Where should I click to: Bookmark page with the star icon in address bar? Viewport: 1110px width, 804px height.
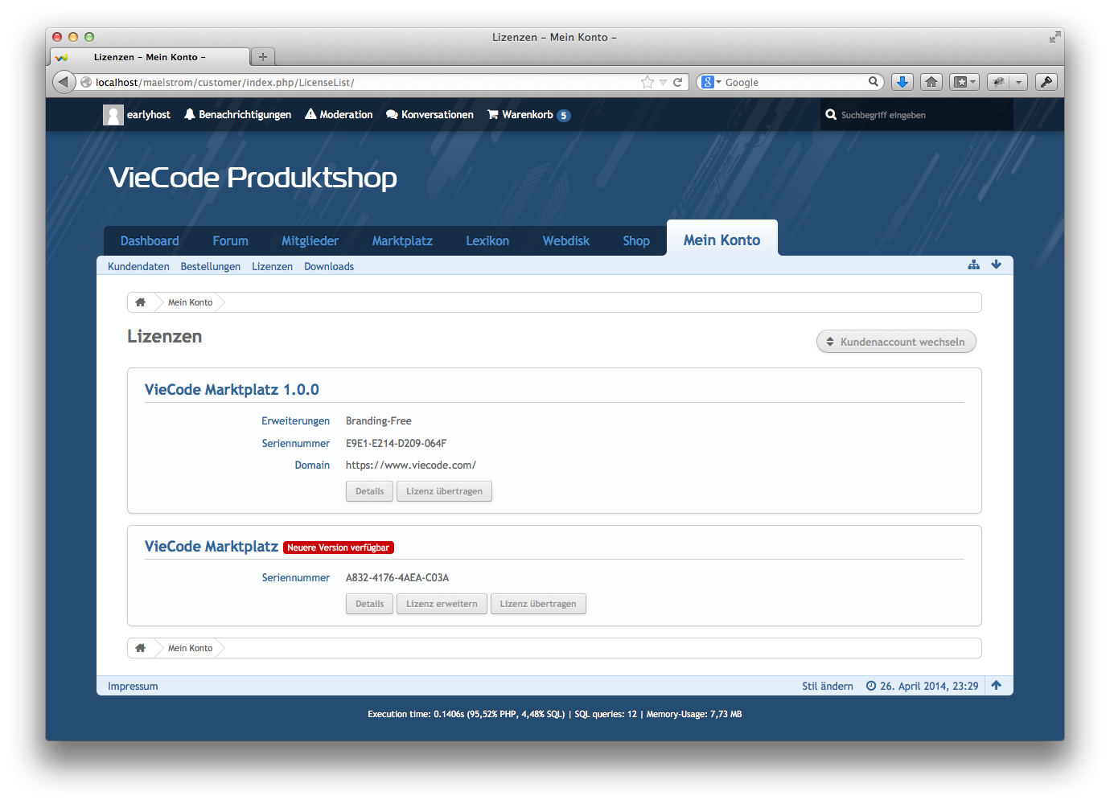[647, 82]
